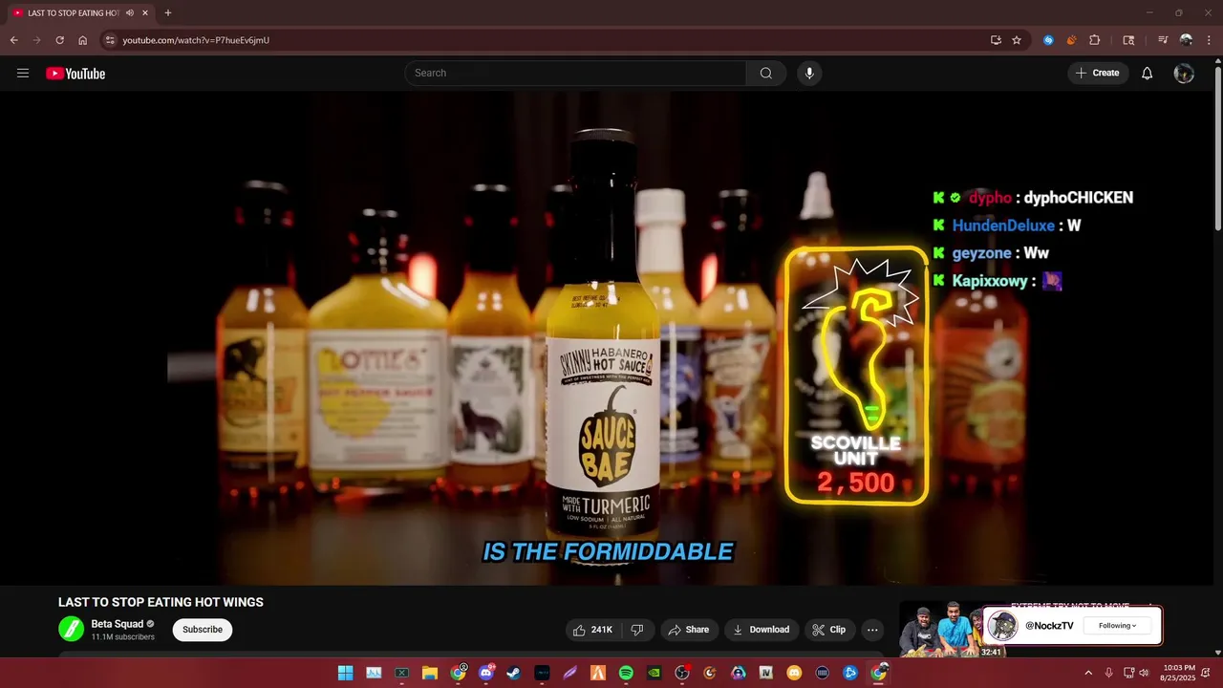Focus the YouTube search field
This screenshot has height=688, width=1223.
tap(575, 73)
